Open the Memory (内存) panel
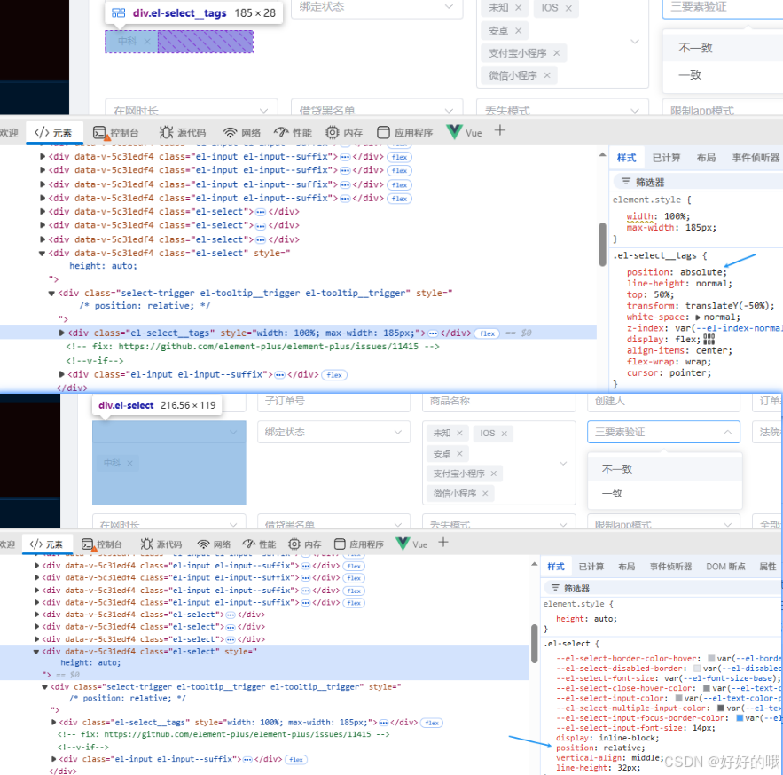Image resolution: width=783 pixels, height=775 pixels. coord(345,133)
